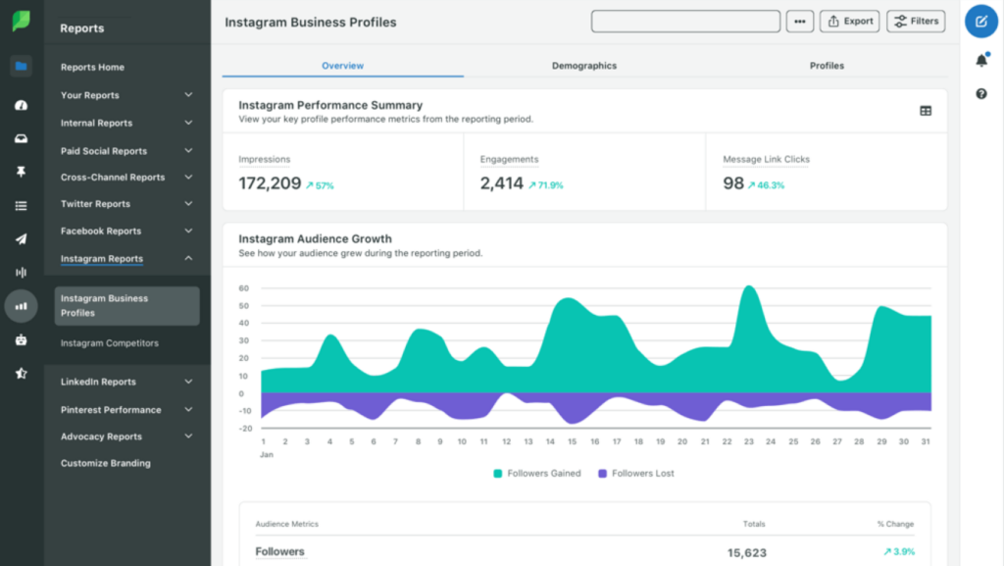Viewport: 1004px width, 566px height.
Task: Open the folder icon in left rail
Action: [x=21, y=67]
